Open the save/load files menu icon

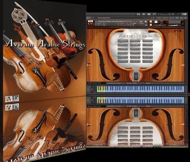pos(138,14)
